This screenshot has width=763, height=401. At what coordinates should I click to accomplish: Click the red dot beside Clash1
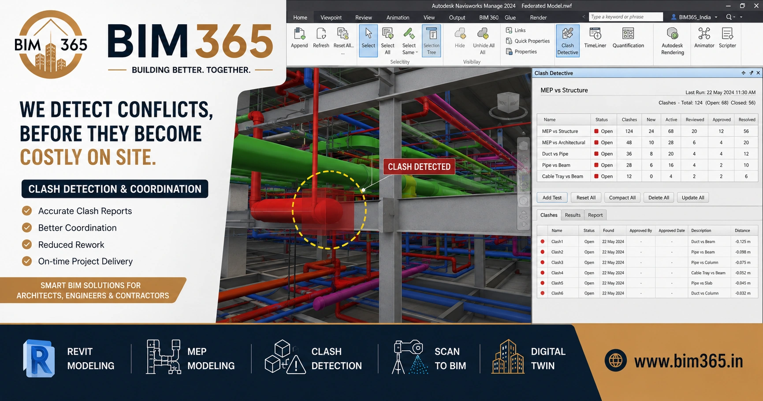[x=542, y=241]
